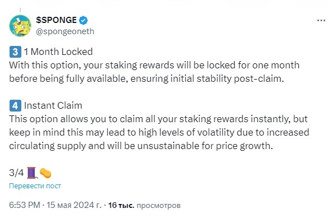This screenshot has width=334, height=218.
Task: Click the 'Instant Claim' heading text
Action: pos(53,105)
